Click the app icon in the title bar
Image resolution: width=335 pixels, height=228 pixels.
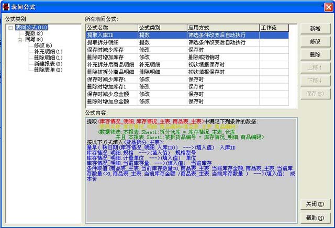[6, 6]
